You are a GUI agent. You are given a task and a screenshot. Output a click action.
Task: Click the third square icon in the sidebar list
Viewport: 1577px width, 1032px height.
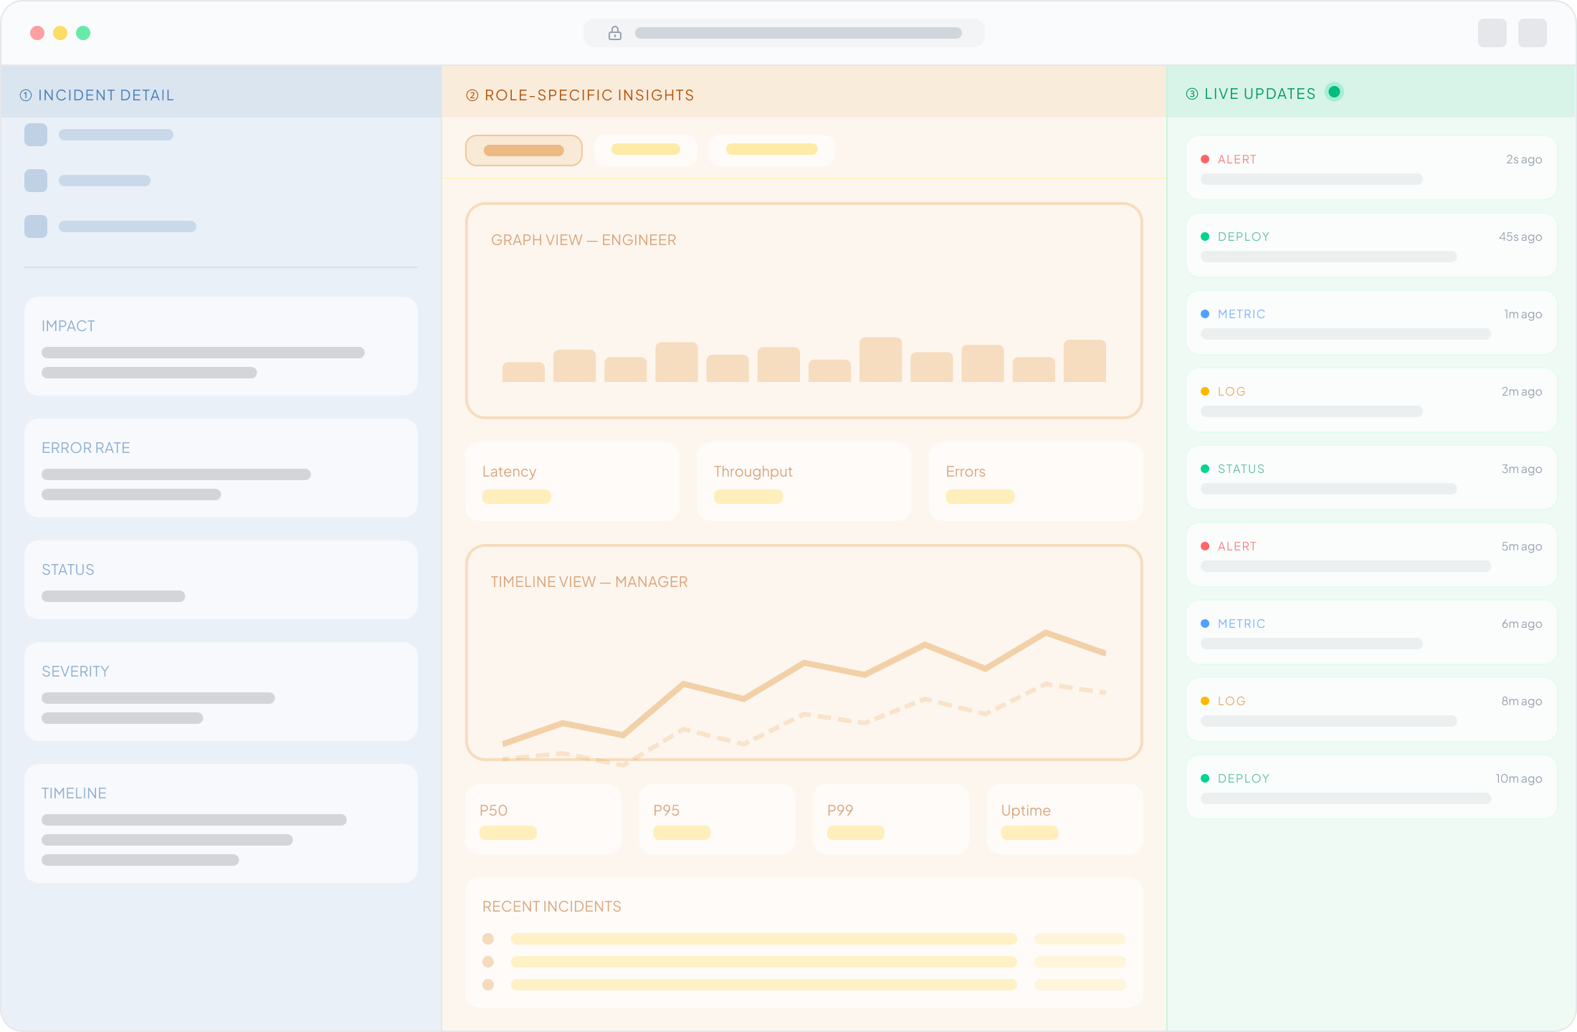[x=36, y=226]
